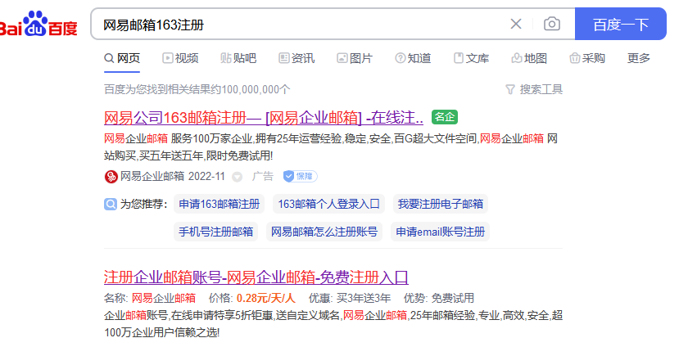Click the 买3年送3年 offer text
This screenshot has width=688, height=338.
[364, 299]
